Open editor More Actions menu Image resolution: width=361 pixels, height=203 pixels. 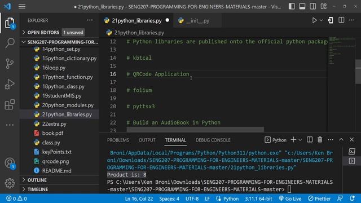(x=352, y=20)
